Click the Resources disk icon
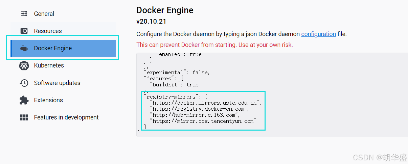Screen dimensions: 408x164 click(x=24, y=31)
